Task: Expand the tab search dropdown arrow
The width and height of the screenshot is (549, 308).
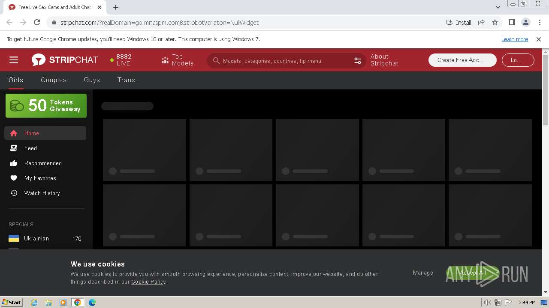Action: (x=498, y=7)
